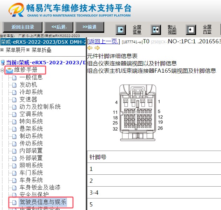221x210 pixels.
Task: Click page icon next to 变速器
Action: pyautogui.click(x=14, y=100)
